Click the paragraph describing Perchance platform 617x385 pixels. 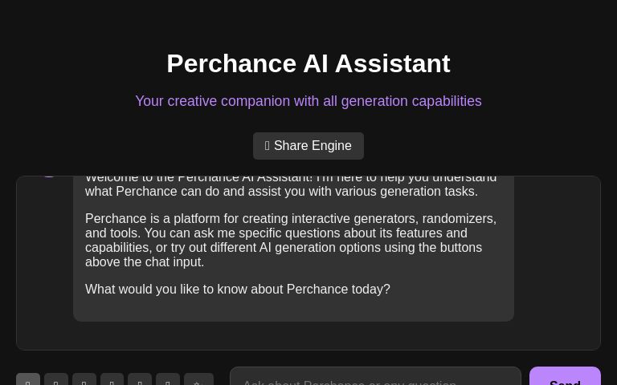[291, 240]
